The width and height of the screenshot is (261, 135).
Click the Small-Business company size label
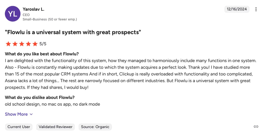point(50,19)
